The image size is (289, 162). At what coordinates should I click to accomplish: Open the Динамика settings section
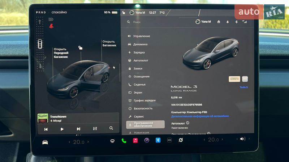point(138,44)
